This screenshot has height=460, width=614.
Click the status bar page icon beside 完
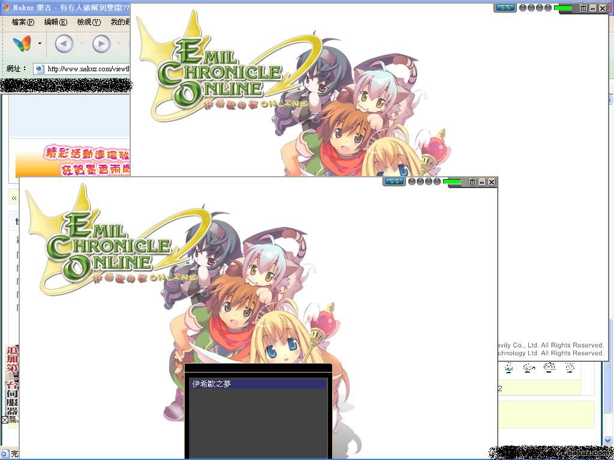(4, 454)
